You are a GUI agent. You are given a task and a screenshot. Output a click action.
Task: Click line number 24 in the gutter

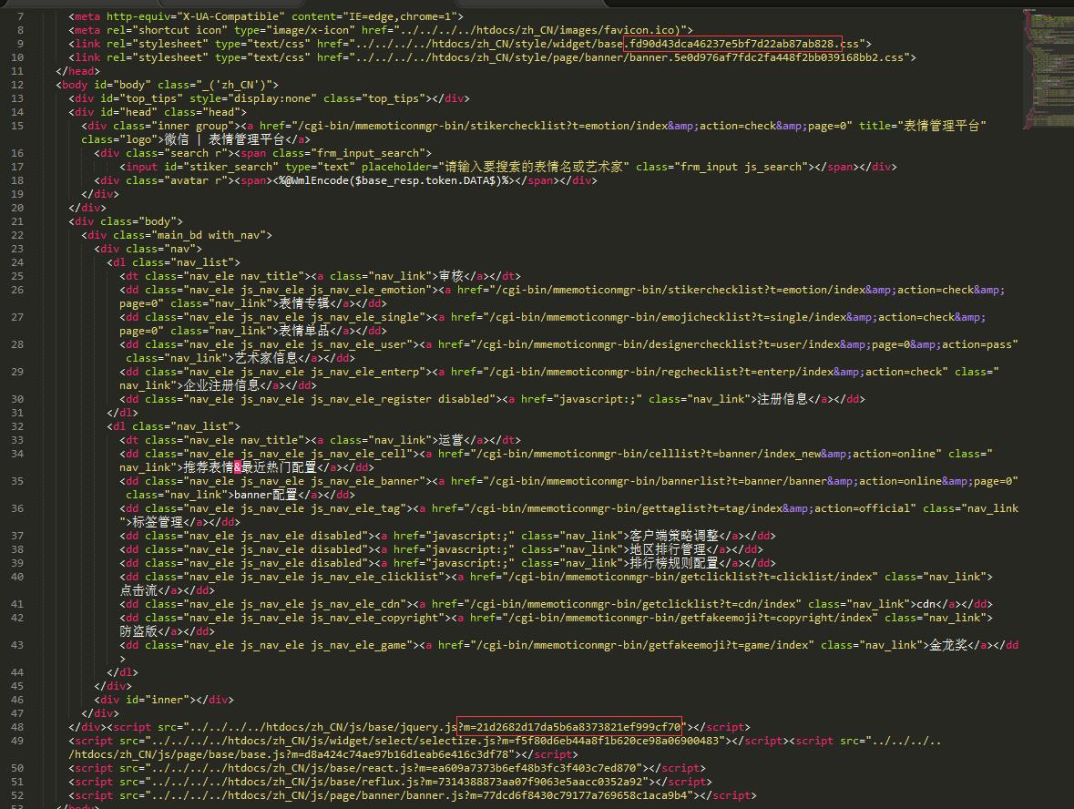tap(17, 262)
